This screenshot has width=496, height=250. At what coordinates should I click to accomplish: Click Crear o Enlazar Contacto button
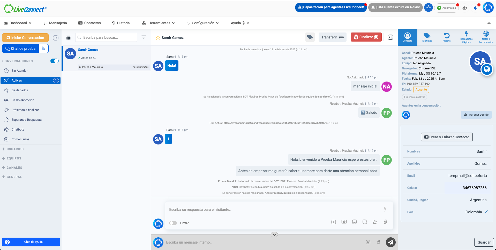[x=447, y=137]
